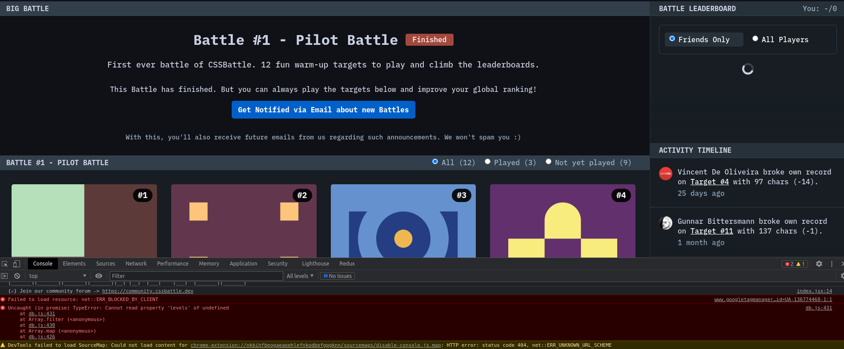Click 'BATTLE LEADERBOARD' heading

pyautogui.click(x=697, y=8)
